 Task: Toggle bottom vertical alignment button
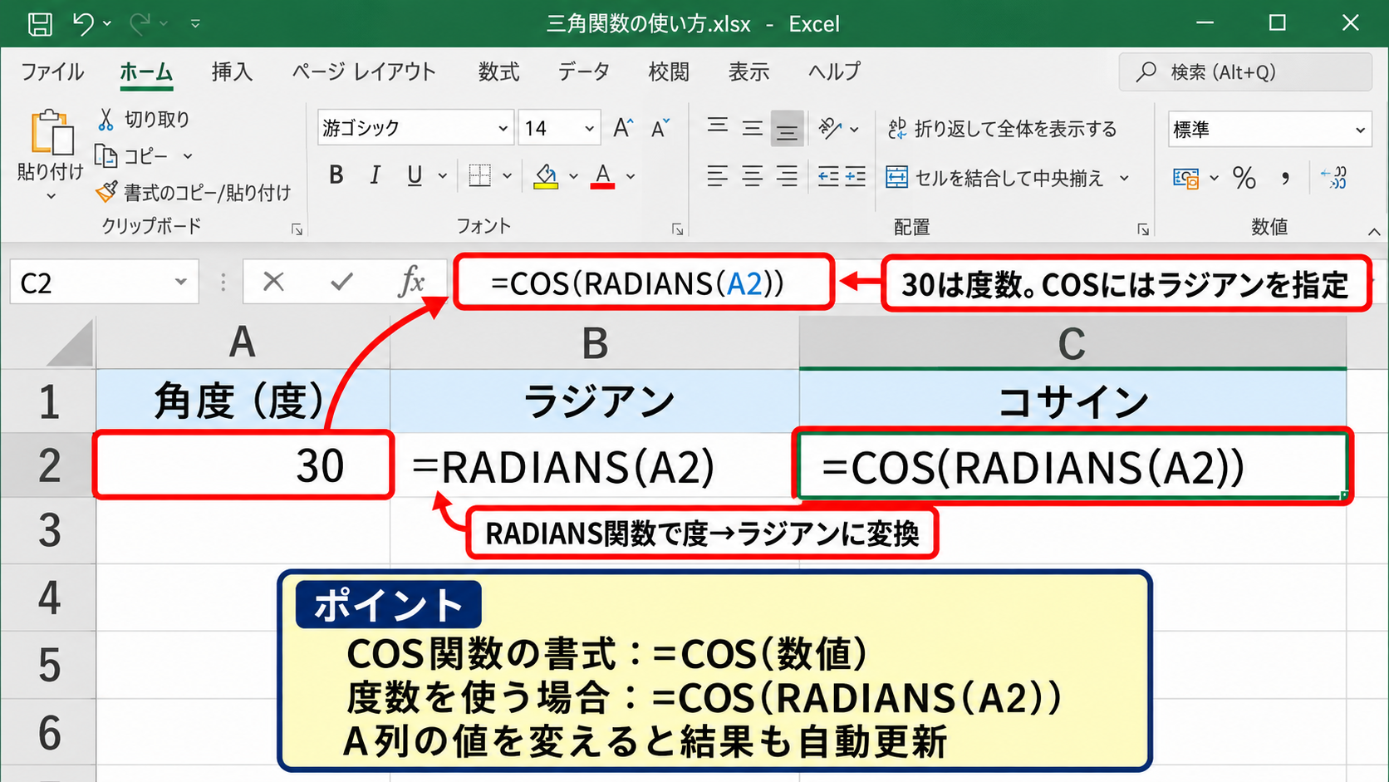[787, 129]
